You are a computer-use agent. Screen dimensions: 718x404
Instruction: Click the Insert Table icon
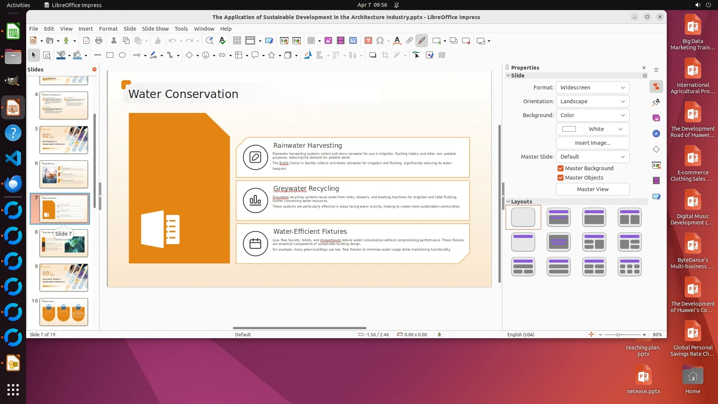point(311,41)
